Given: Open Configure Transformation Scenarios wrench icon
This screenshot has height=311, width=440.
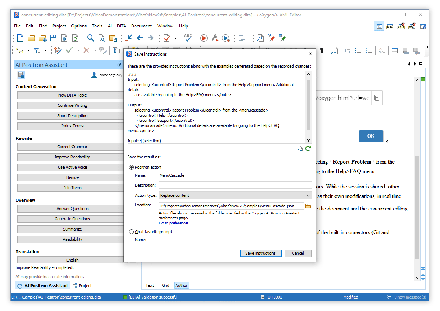Looking at the screenshot, I should [215, 38].
